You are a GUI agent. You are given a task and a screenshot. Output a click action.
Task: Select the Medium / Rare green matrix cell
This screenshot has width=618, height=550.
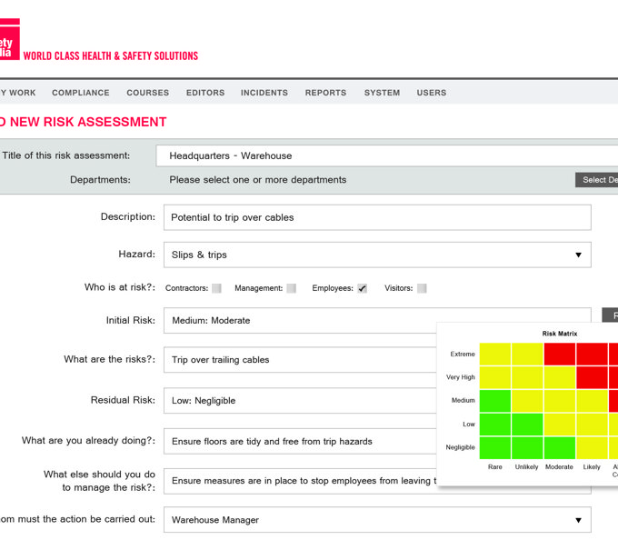pyautogui.click(x=495, y=401)
